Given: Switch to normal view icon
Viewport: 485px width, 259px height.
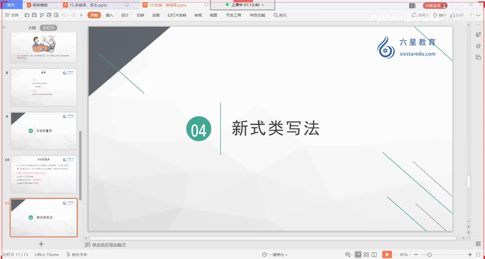Looking at the screenshot, I should 358,254.
